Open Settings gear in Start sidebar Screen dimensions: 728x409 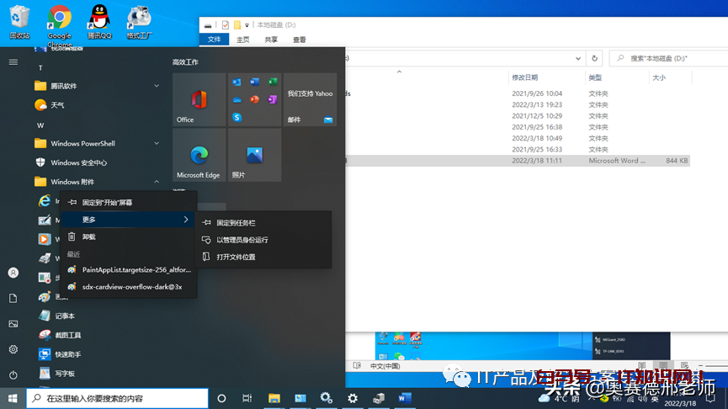[13, 349]
